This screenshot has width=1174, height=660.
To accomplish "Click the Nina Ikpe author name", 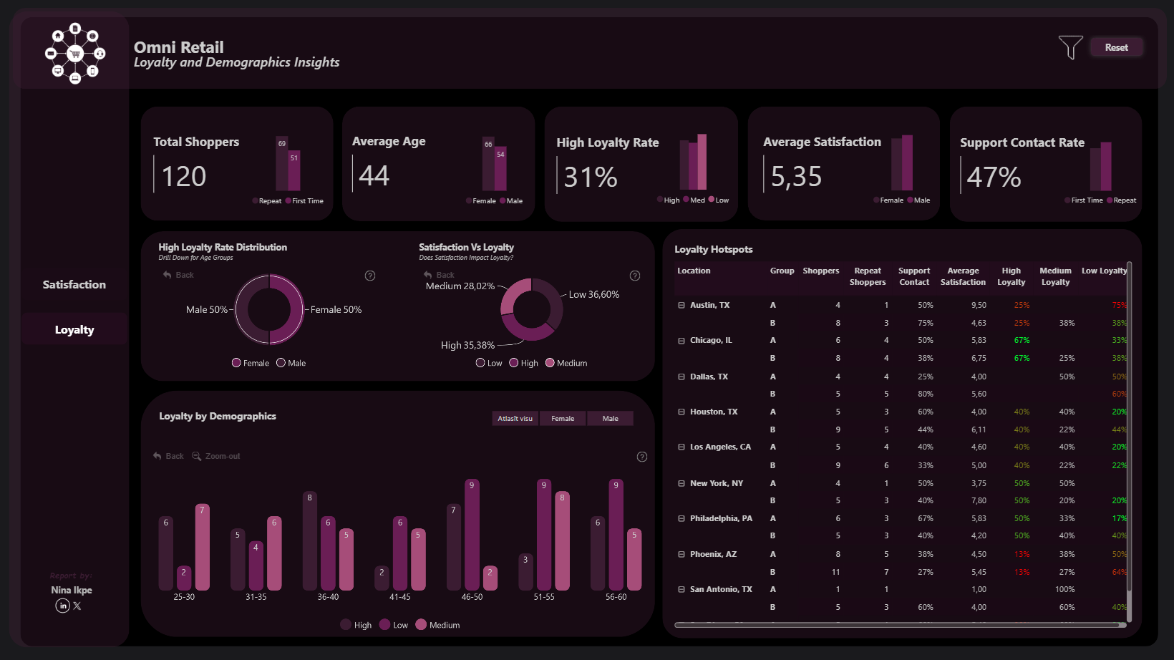I will (72, 590).
